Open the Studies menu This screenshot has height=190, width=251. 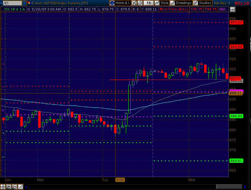pyautogui.click(x=203, y=3)
